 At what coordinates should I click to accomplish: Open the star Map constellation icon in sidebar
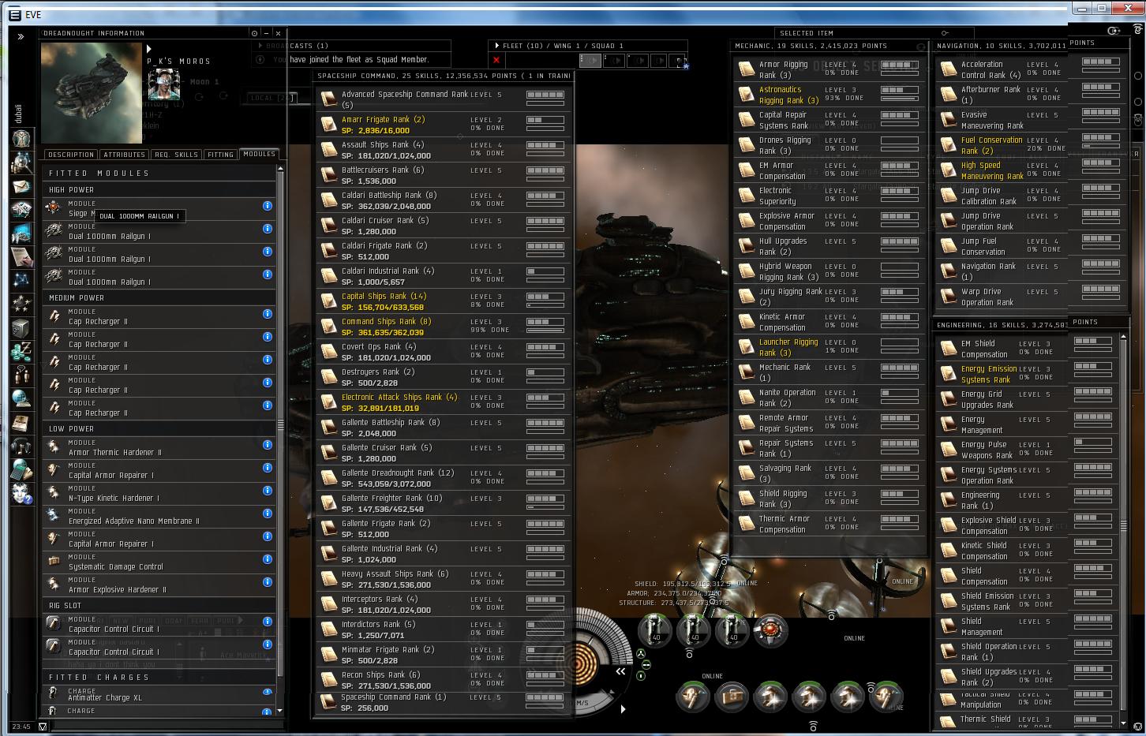pyautogui.click(x=21, y=280)
